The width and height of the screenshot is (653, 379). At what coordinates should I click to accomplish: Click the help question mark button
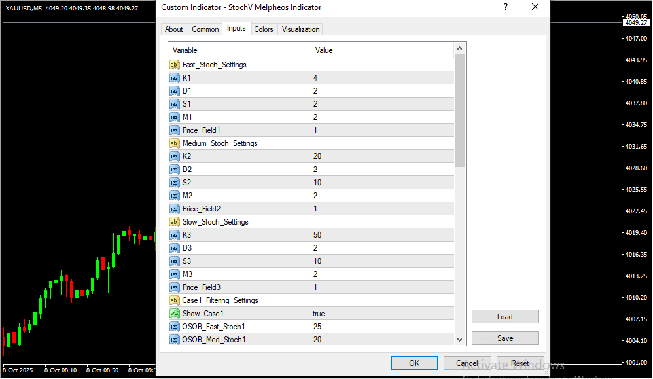coord(505,7)
